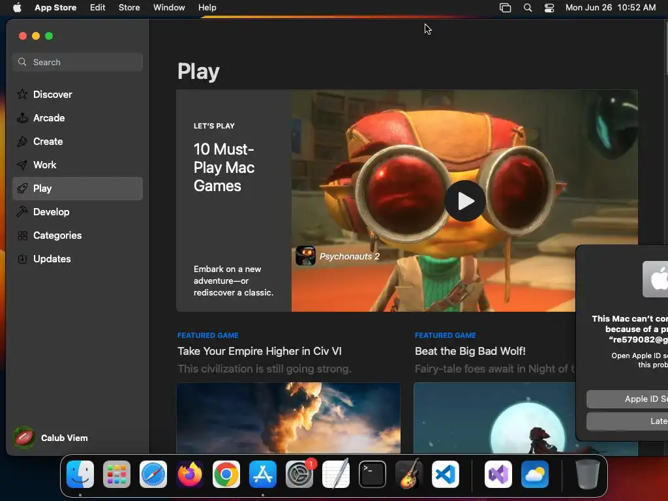Play the Psychonauts 2 featured video
Screen dimensions: 668x501
click(465, 201)
